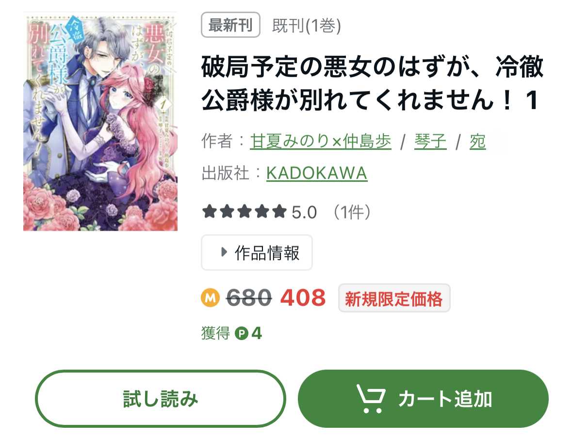Click the 獲得 points label

[215, 333]
